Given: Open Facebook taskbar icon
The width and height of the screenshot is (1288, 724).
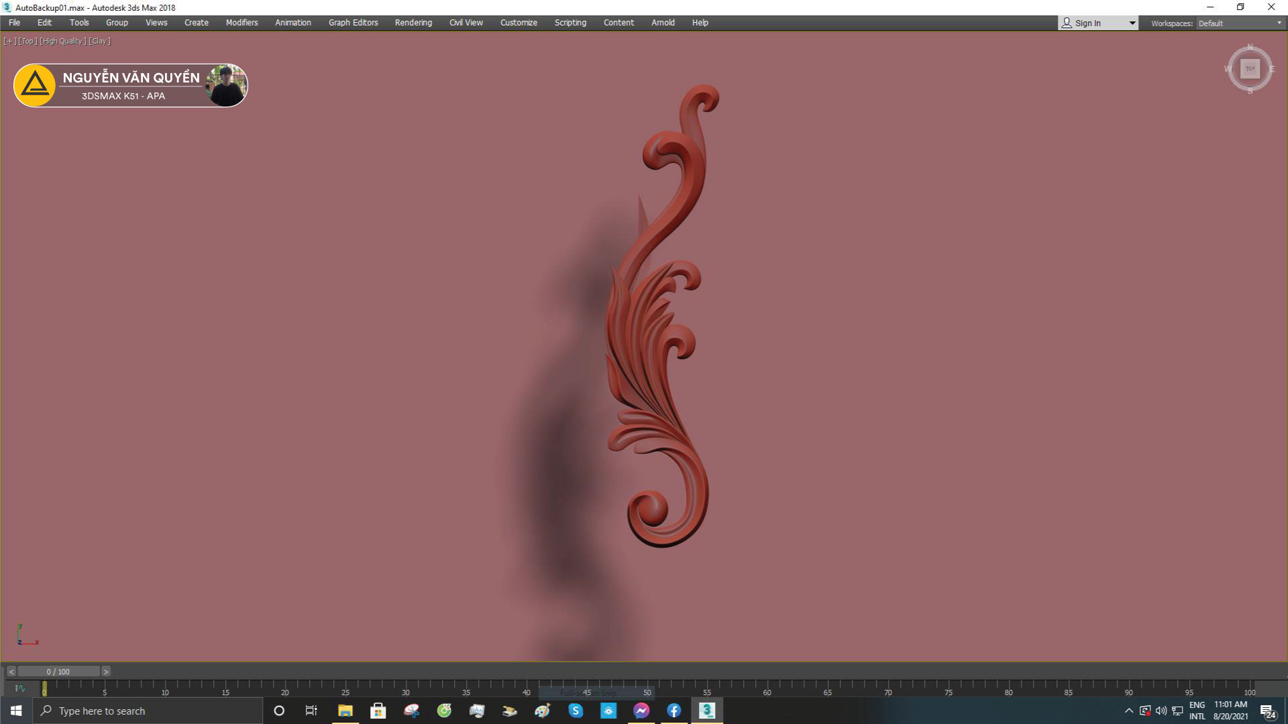Looking at the screenshot, I should (x=674, y=711).
